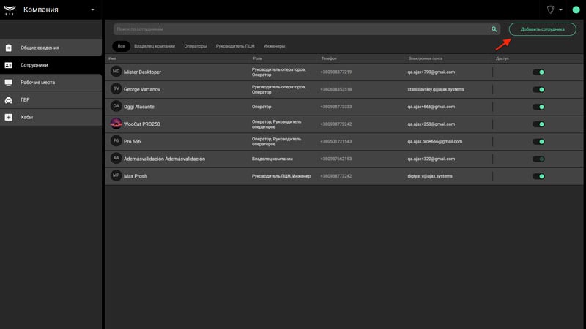The height and width of the screenshot is (329, 586).
Task: Click the MP avatar of Max Prosh
Action: [x=116, y=175]
